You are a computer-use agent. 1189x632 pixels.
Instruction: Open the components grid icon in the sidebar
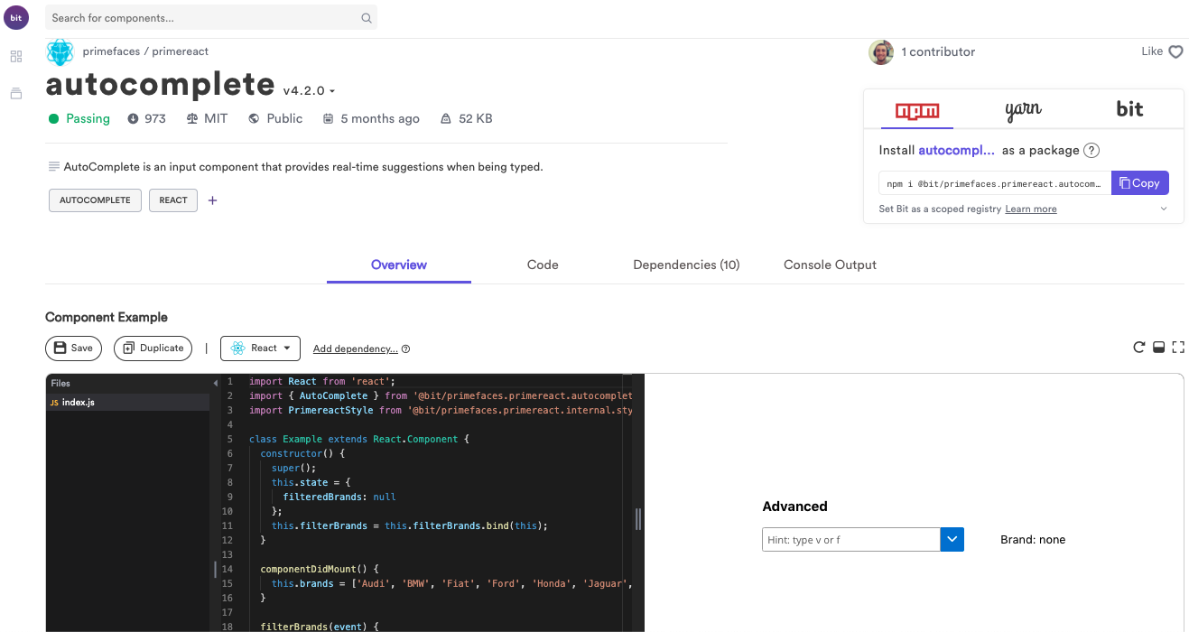(x=16, y=56)
